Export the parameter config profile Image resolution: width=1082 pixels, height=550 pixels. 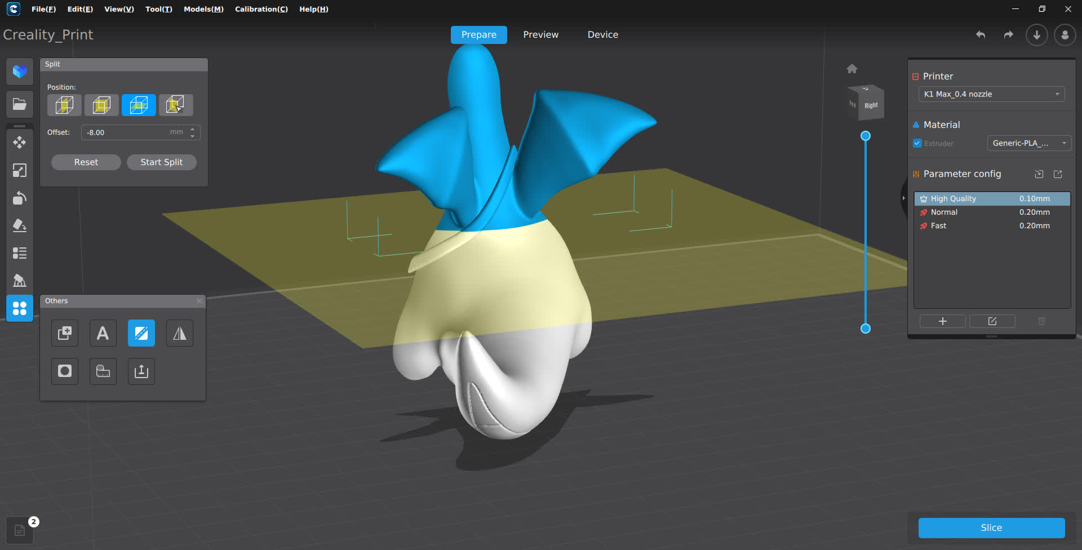coord(1058,174)
